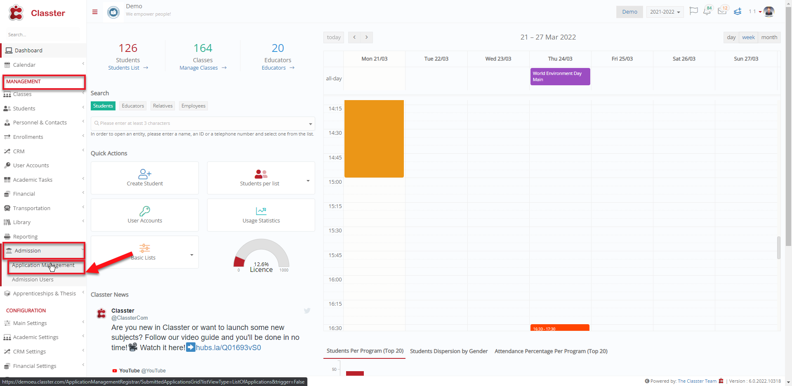The width and height of the screenshot is (792, 386).
Task: Expand the Students sidebar menu
Action: coord(43,108)
